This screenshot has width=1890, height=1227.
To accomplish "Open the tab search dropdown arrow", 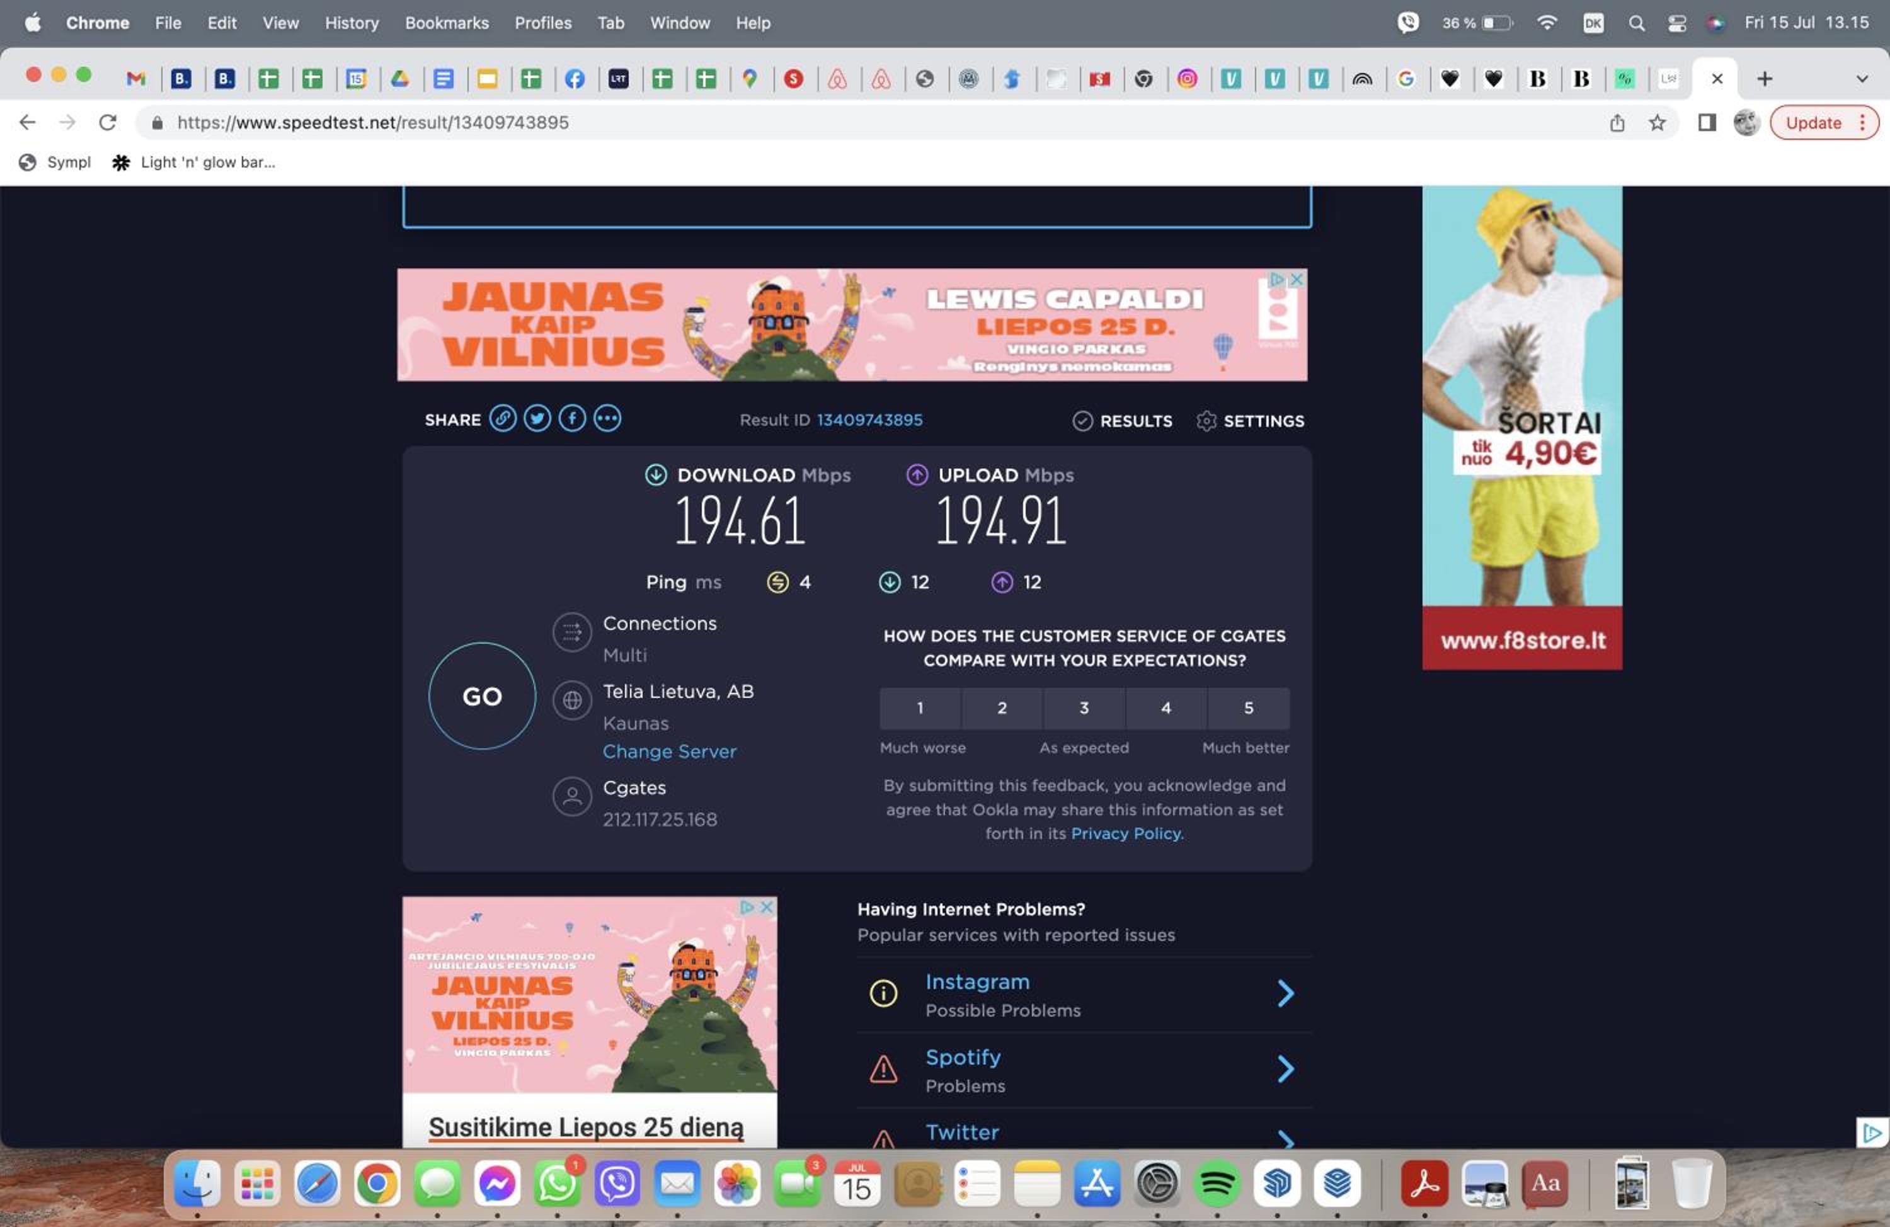I will pos(1862,79).
